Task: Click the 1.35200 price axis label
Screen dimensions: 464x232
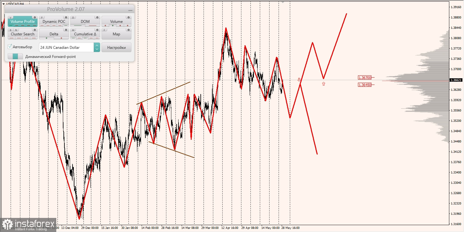Action: click(x=456, y=121)
